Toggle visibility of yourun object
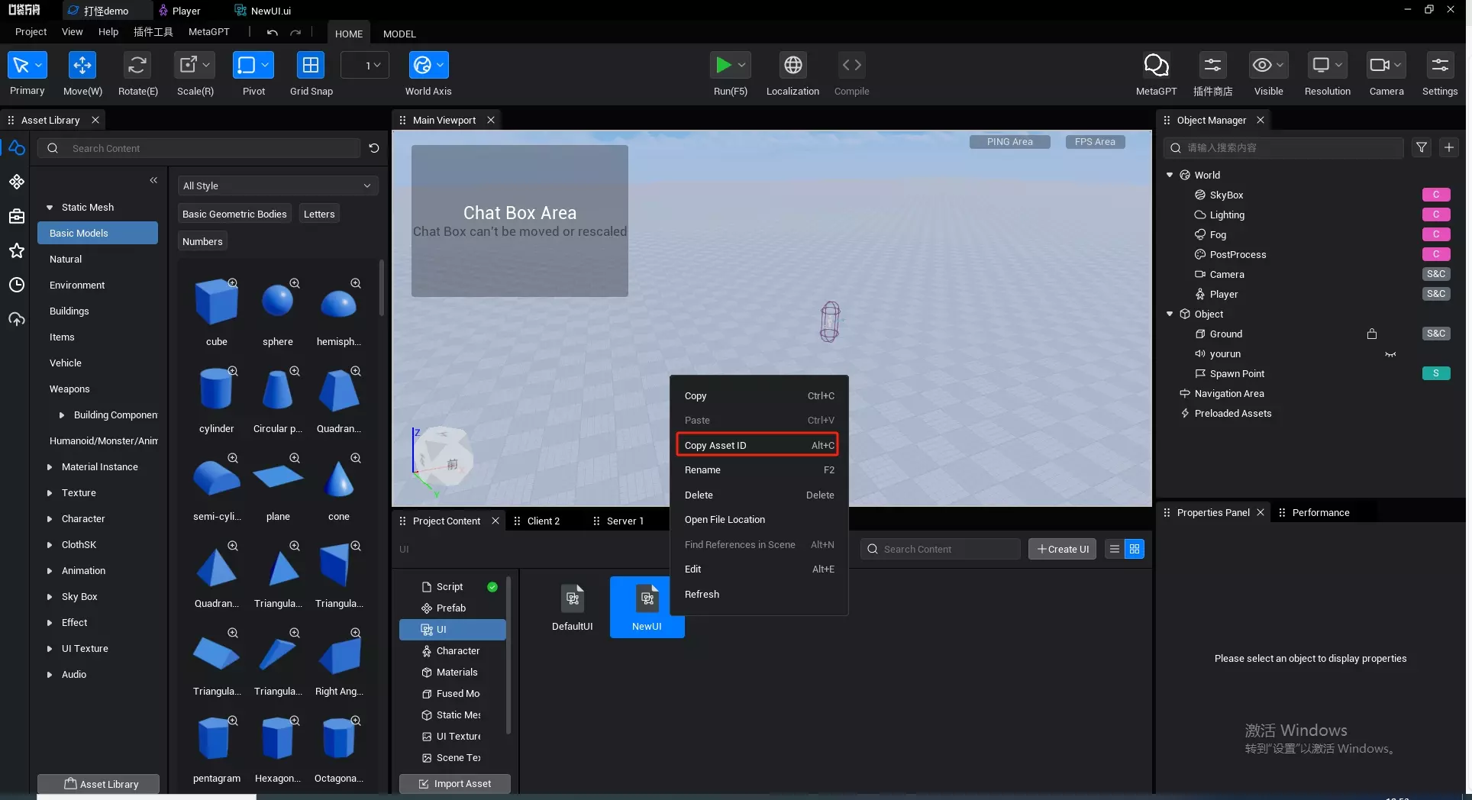The height and width of the screenshot is (800, 1472). click(x=1391, y=354)
